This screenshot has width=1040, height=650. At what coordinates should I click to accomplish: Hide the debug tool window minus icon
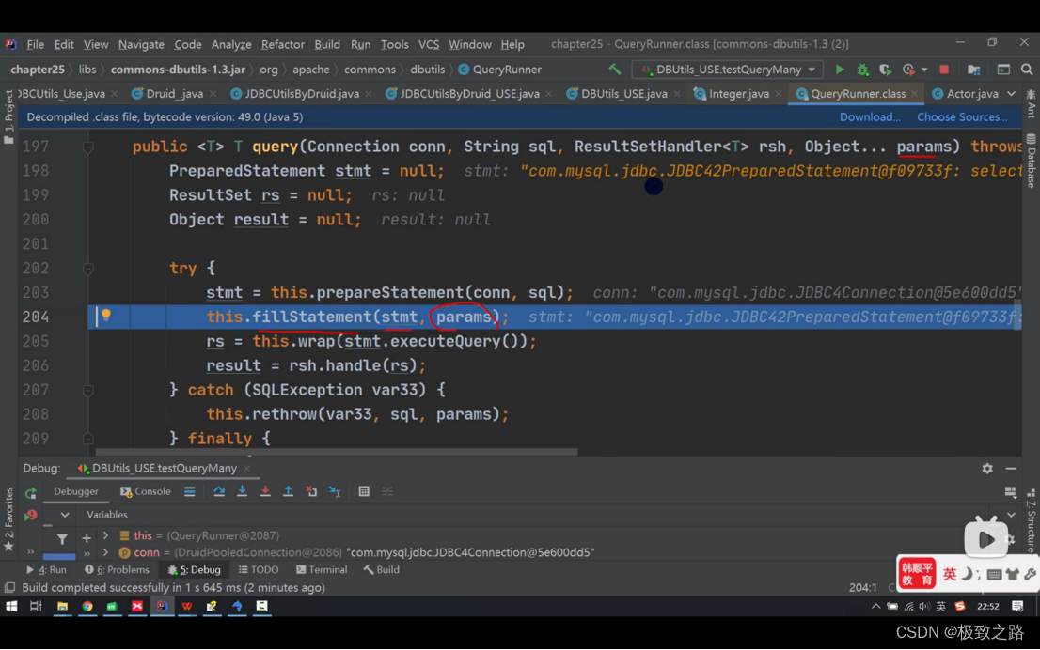click(x=1010, y=469)
